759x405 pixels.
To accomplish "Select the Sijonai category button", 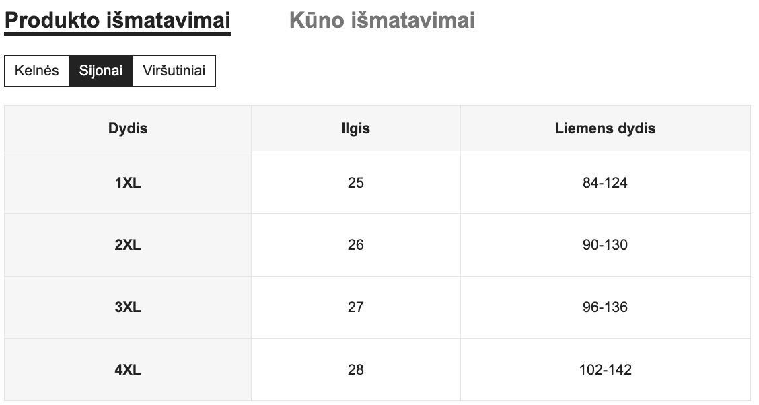I will click(101, 71).
